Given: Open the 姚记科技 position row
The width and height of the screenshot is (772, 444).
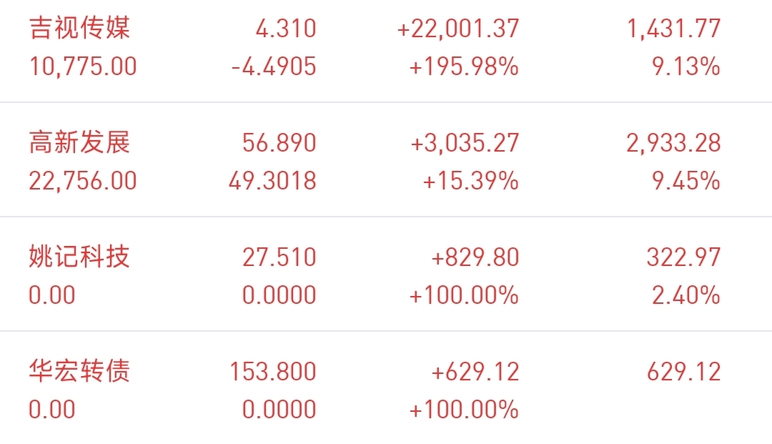Looking at the screenshot, I should click(x=386, y=274).
